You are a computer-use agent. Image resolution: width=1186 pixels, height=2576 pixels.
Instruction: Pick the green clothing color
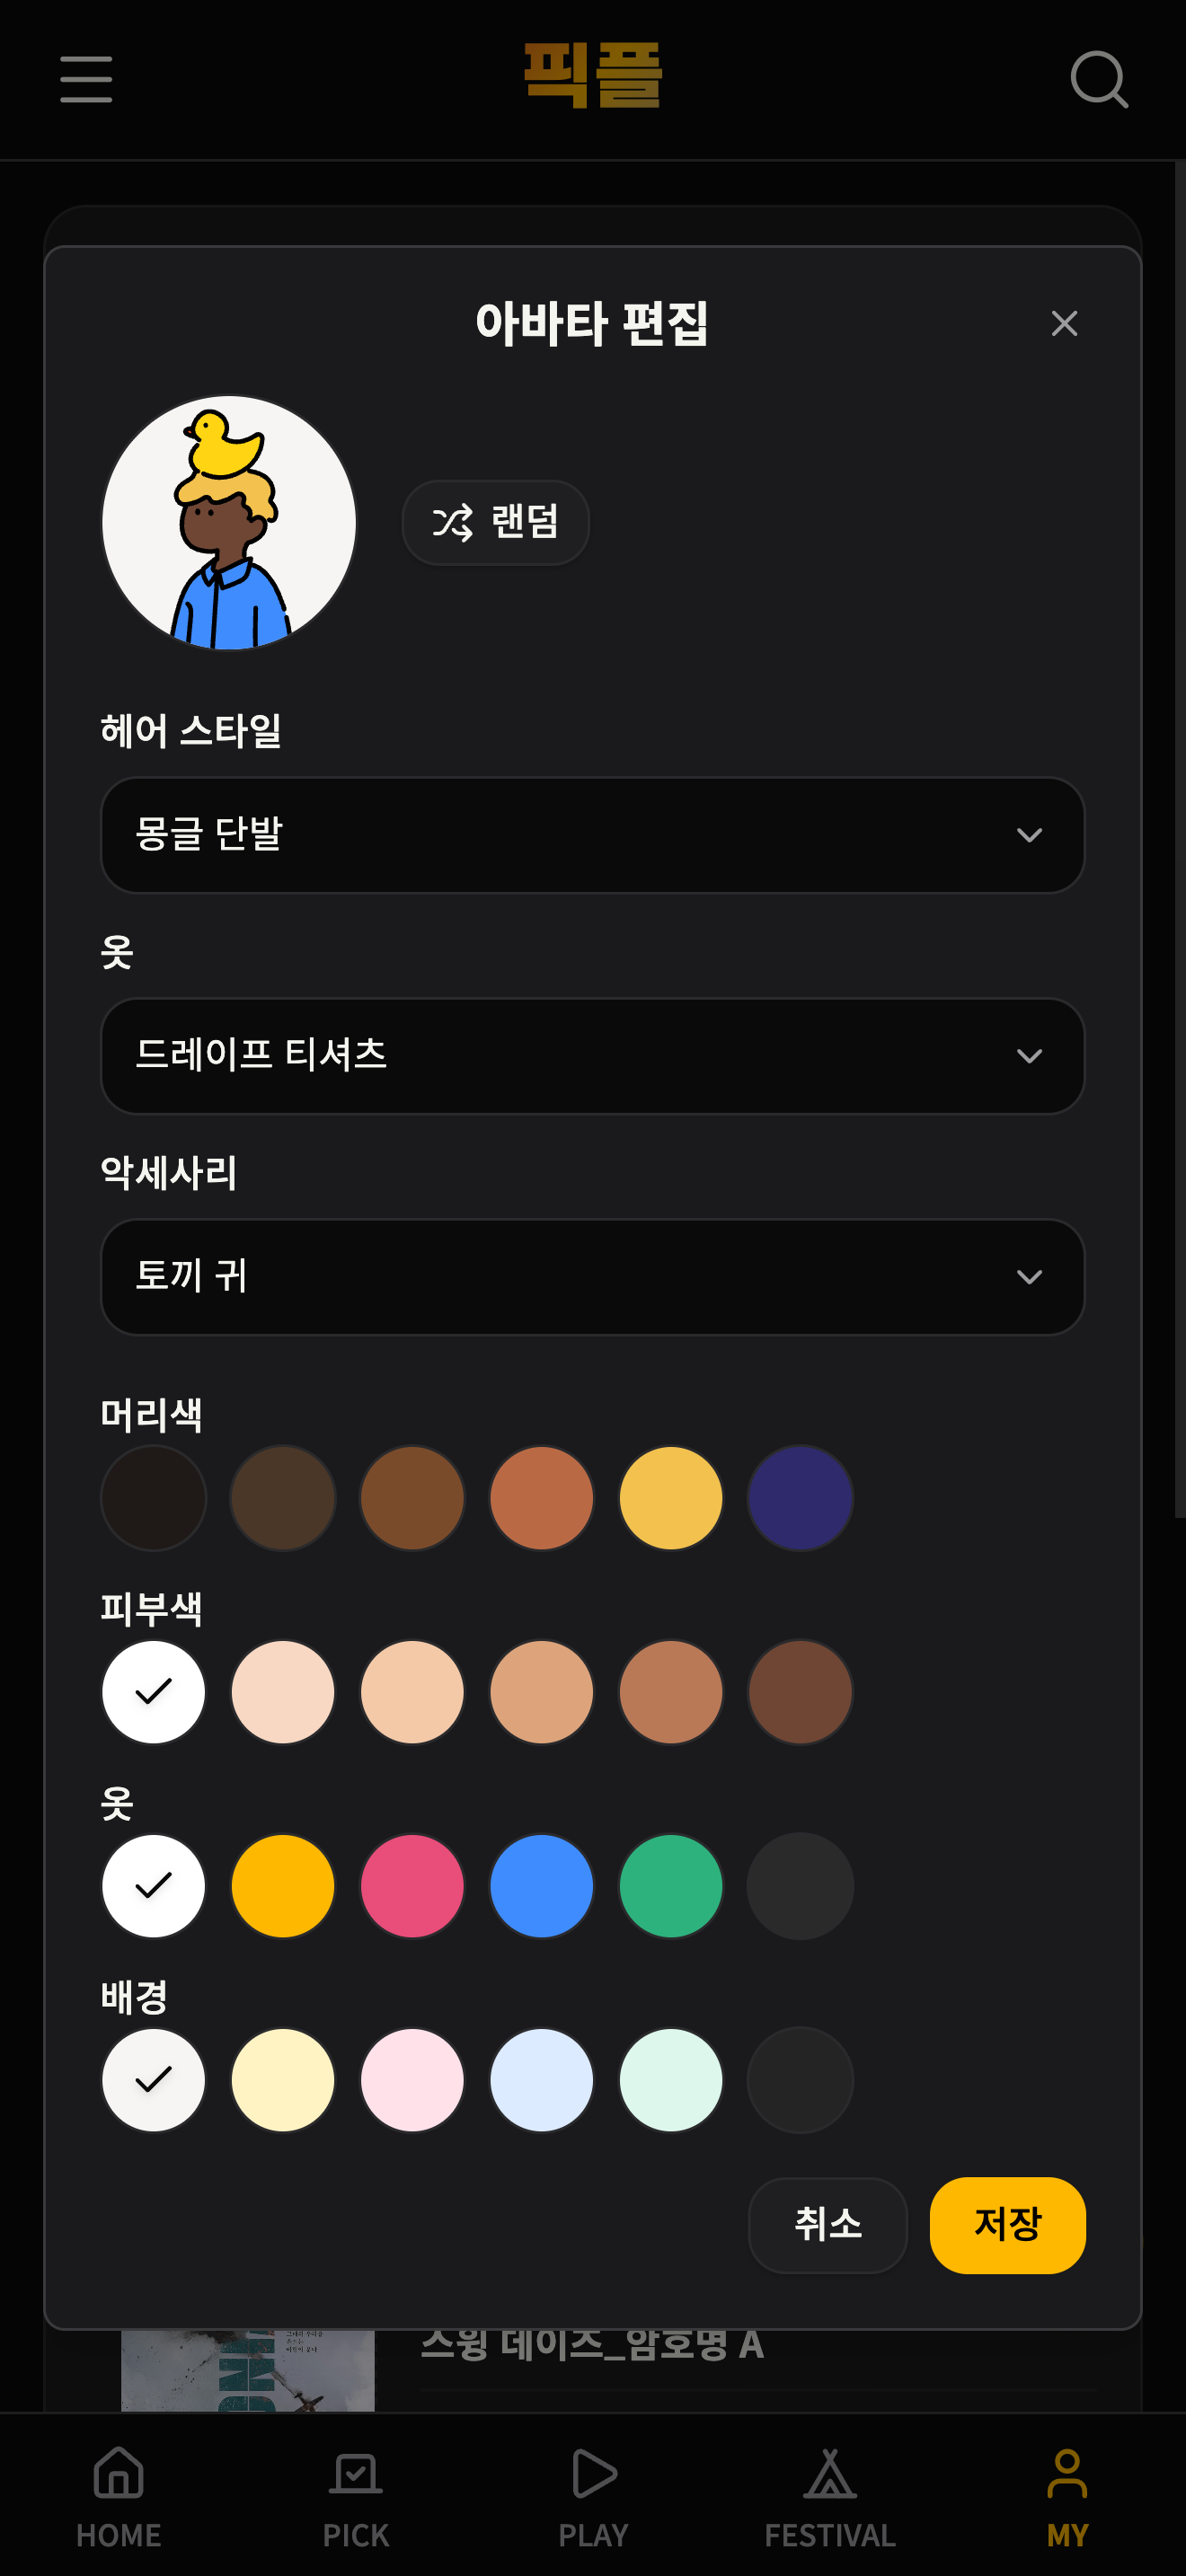pos(671,1886)
